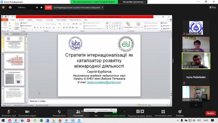Image resolution: width=218 pixels, height=123 pixels.
Task: Open the Настройки просмотра dropdown
Action: point(134,2)
